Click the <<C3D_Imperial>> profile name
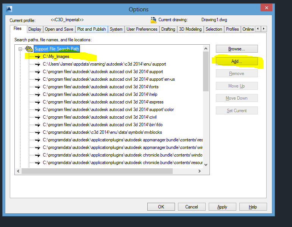 67,20
